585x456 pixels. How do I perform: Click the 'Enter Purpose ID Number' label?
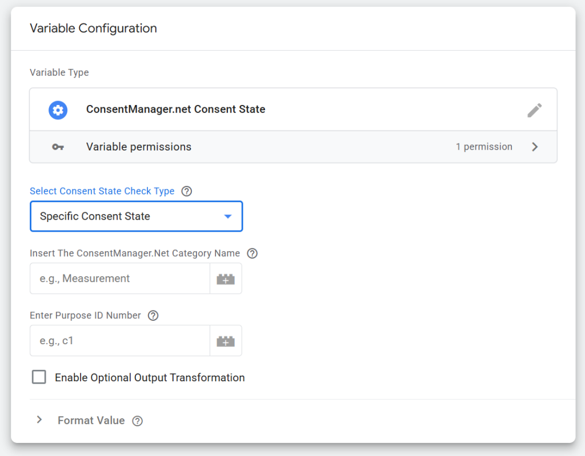tap(86, 316)
